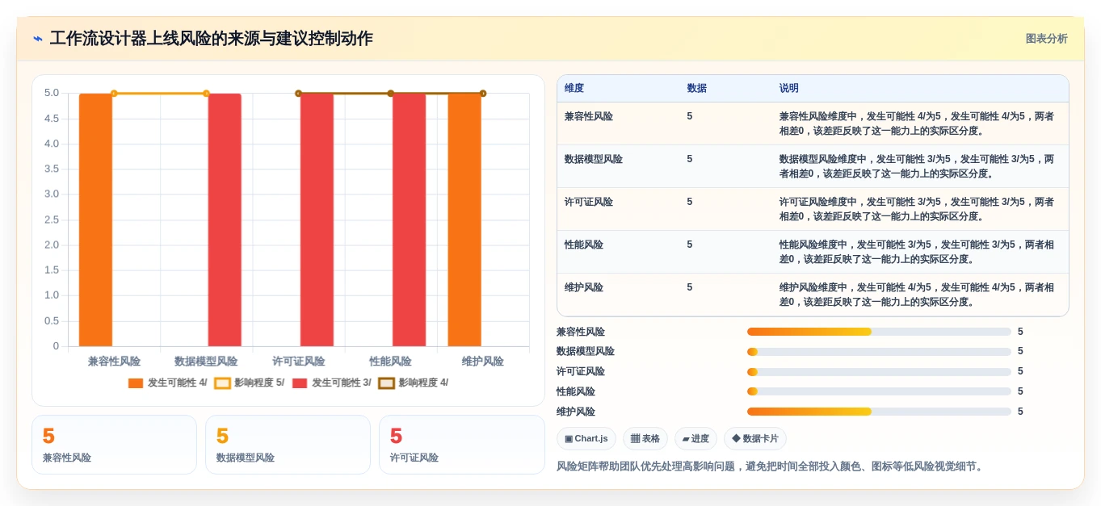Select the 许可证风险 table row name
The image size is (1101, 506).
tap(589, 202)
